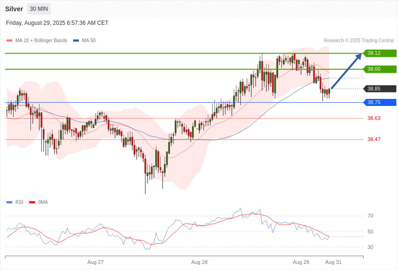Click the RSI 50 axis label
398x270 pixels.
pyautogui.click(x=370, y=232)
